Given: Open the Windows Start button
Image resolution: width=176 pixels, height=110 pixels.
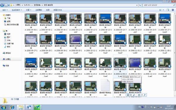Looking at the screenshot, I should [x=4, y=107].
